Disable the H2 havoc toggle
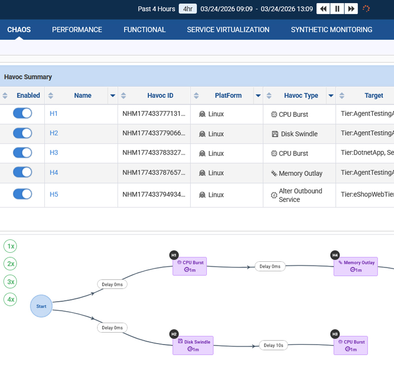This screenshot has width=394, height=374. pos(22,133)
